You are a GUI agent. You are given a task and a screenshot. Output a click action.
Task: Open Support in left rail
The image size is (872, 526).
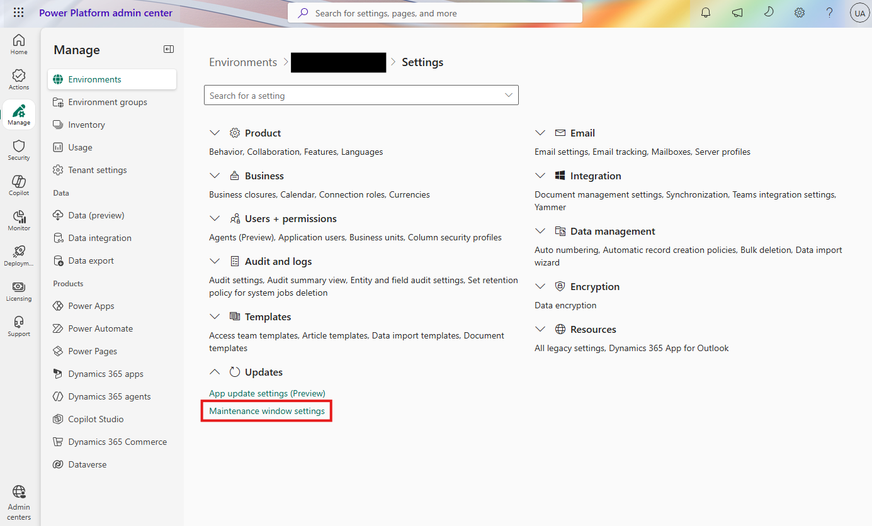point(19,327)
